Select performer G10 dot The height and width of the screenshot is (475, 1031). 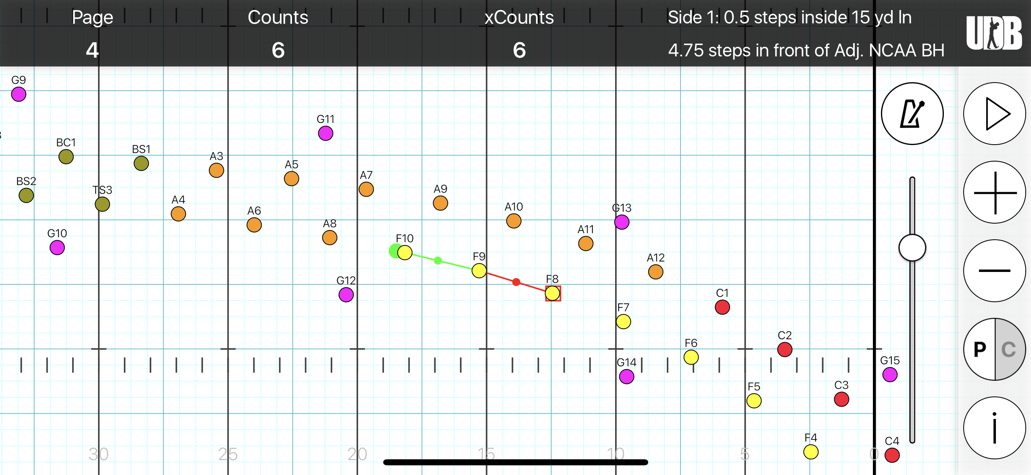[x=57, y=248]
